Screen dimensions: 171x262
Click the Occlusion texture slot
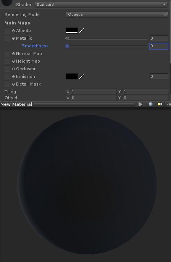tap(7, 69)
